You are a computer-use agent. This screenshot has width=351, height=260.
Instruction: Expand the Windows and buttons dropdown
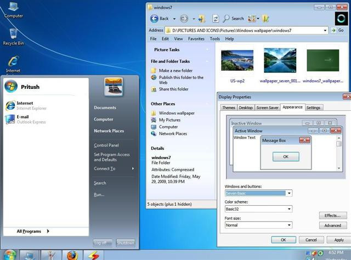289,193
